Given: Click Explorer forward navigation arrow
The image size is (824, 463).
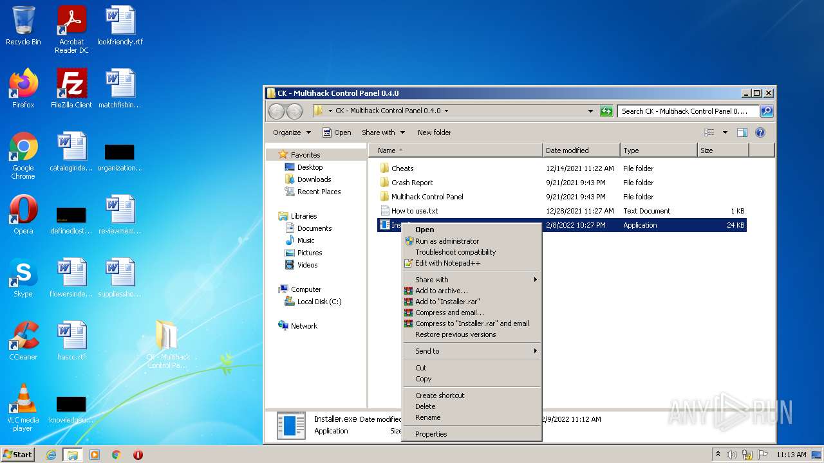Looking at the screenshot, I should (294, 111).
